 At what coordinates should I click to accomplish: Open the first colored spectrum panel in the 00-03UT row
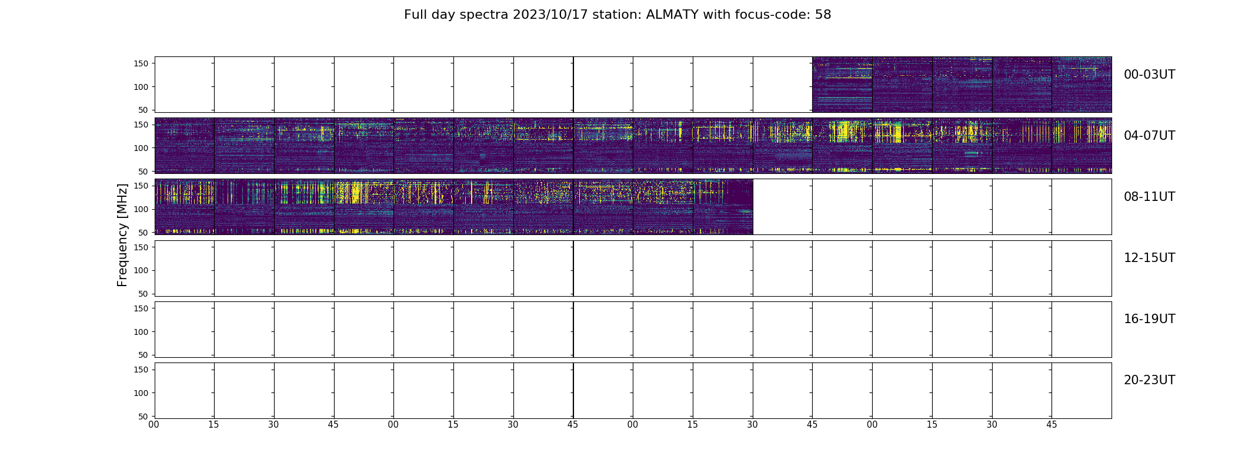(842, 85)
